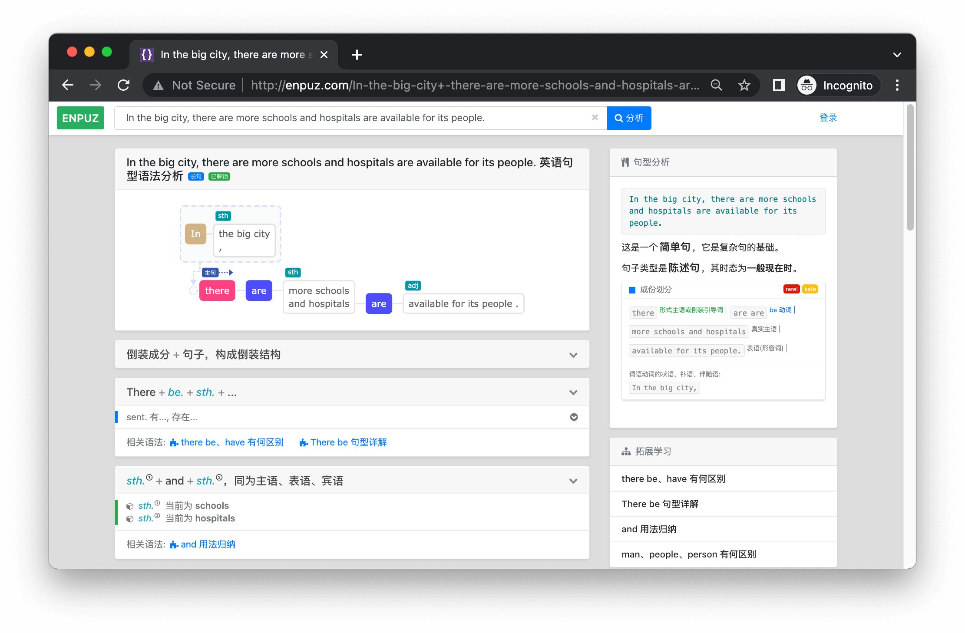Reload the page with refresh icon
This screenshot has width=965, height=633.
pyautogui.click(x=124, y=85)
